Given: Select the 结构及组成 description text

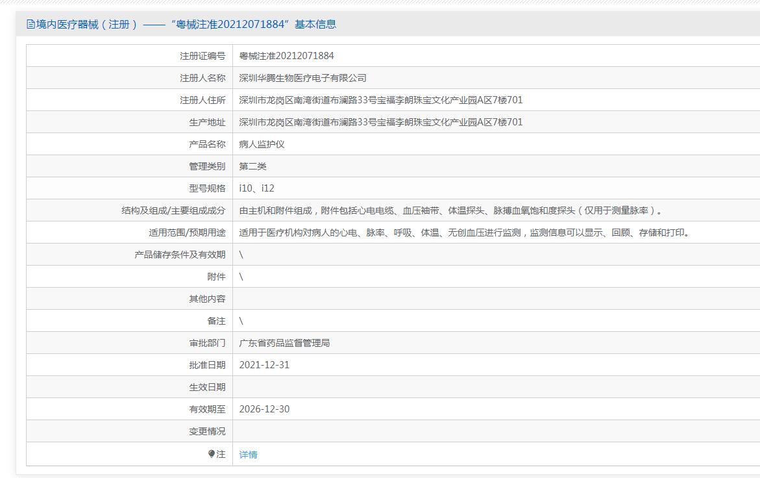Looking at the screenshot, I should click(451, 210).
